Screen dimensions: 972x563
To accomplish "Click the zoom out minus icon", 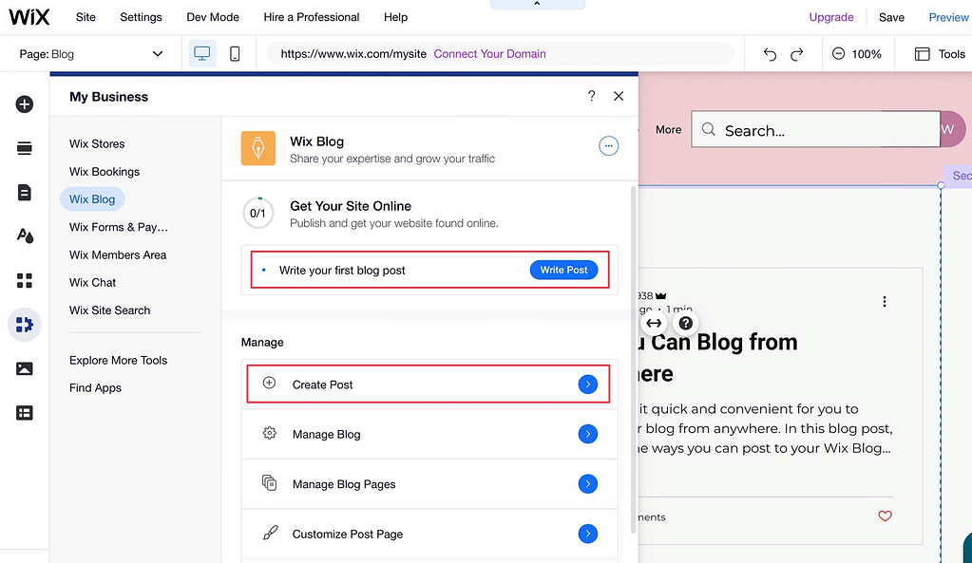I will [838, 54].
